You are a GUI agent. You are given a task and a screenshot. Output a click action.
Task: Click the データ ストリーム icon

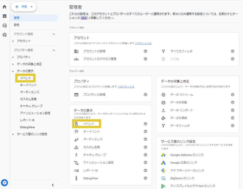pyautogui.click(x=163, y=95)
